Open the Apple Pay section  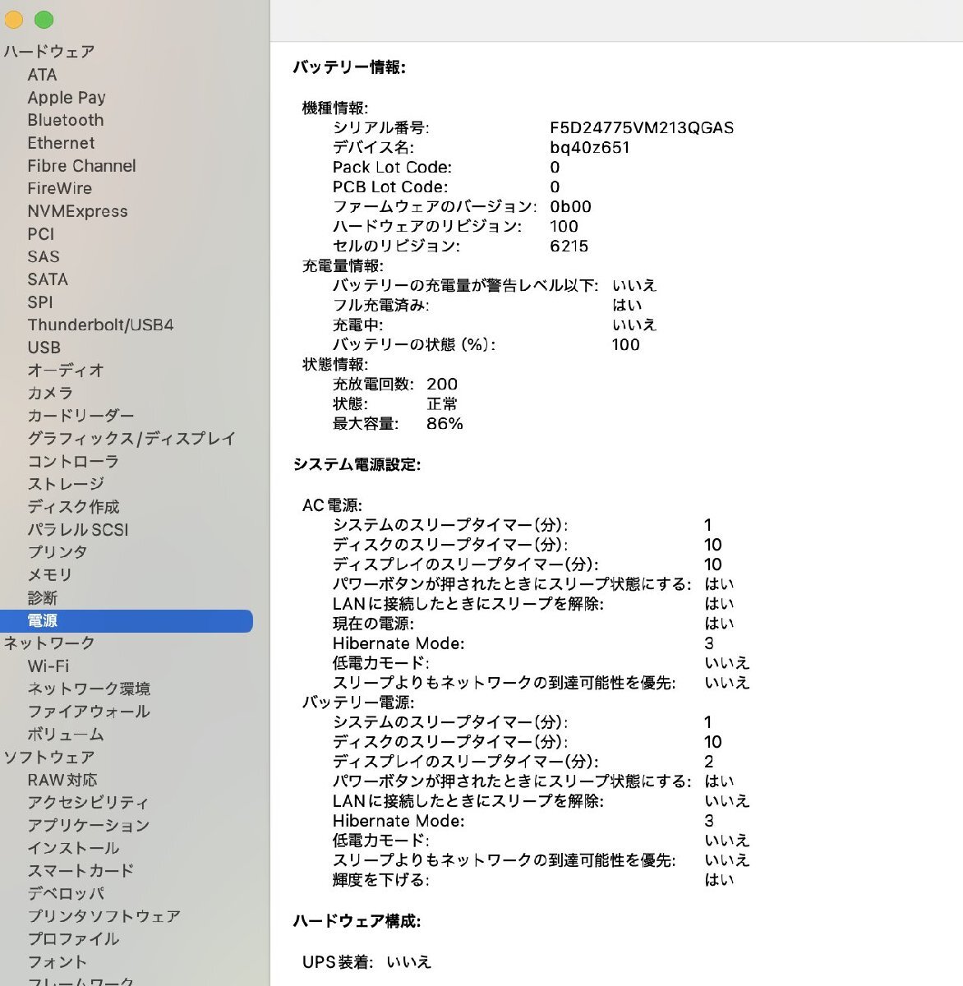point(67,97)
